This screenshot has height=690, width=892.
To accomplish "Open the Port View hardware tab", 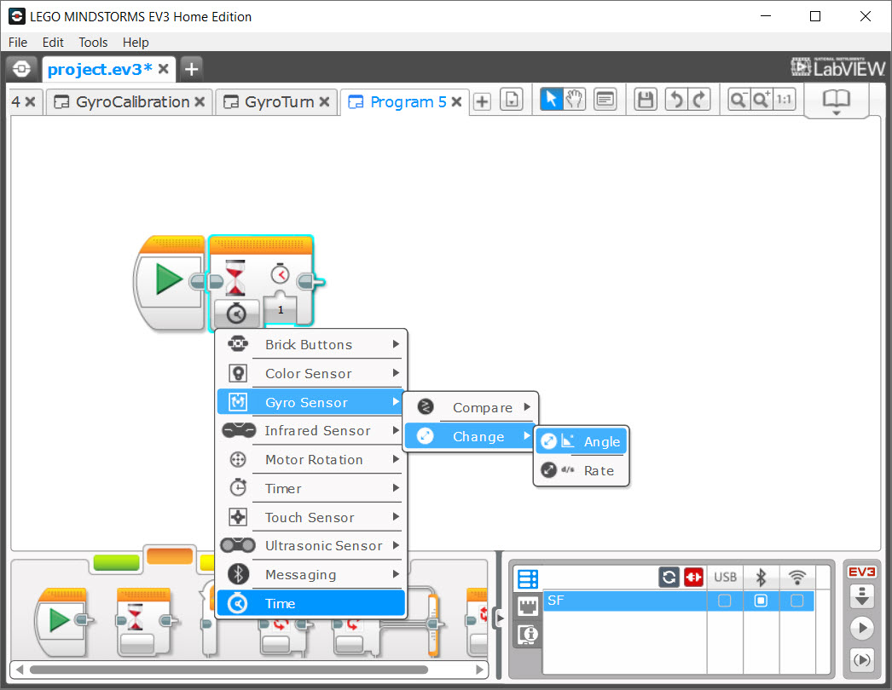I will tap(526, 606).
